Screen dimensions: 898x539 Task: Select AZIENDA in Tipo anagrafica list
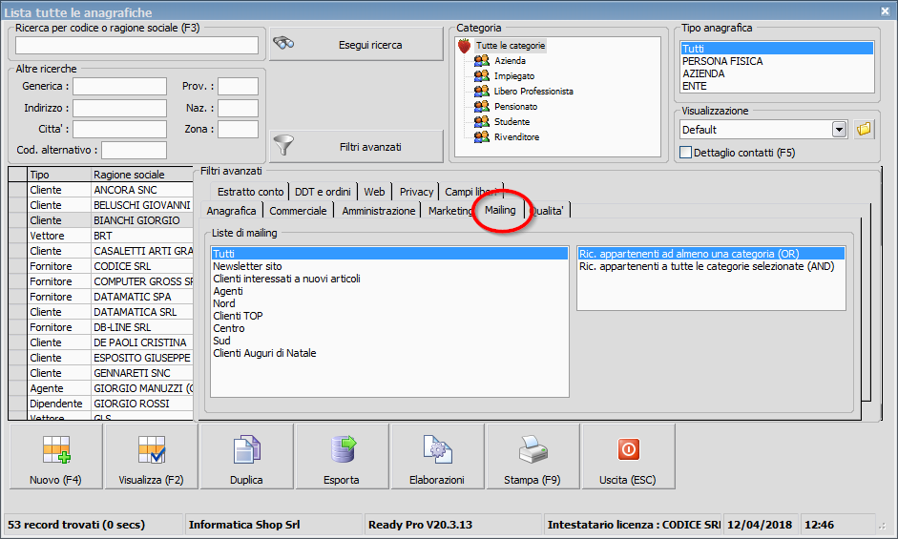(777, 73)
